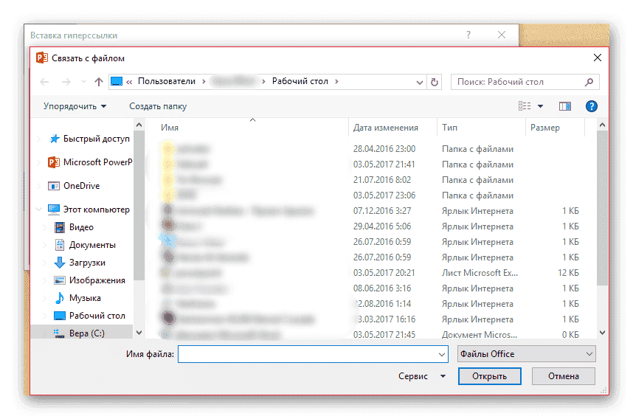
Task: Click the Имя файла input field
Action: (x=312, y=354)
